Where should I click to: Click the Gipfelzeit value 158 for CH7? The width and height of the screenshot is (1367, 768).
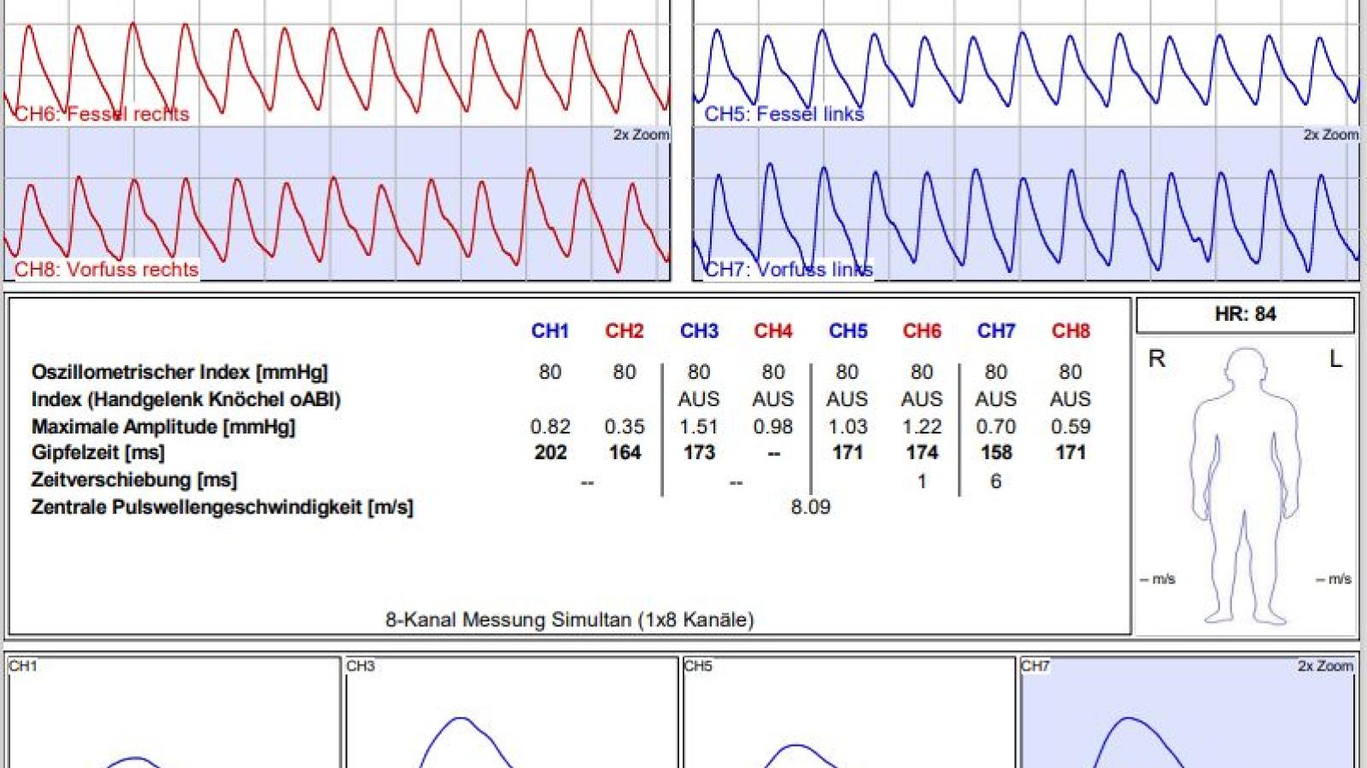coord(996,452)
